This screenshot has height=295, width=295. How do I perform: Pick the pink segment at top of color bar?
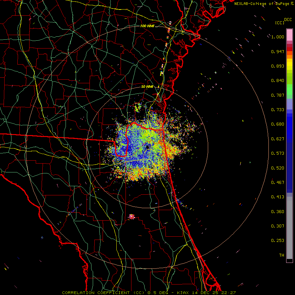[x=289, y=35]
